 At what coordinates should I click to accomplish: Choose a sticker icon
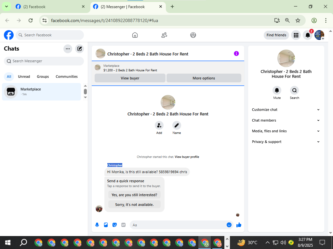pyautogui.click(x=115, y=225)
